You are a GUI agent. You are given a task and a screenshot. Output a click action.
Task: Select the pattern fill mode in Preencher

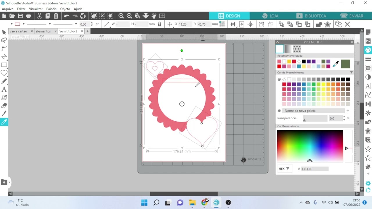(297, 49)
